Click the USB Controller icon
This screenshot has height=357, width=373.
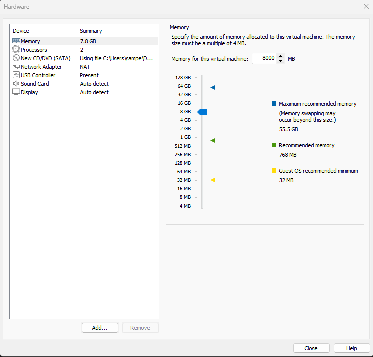pyautogui.click(x=16, y=75)
